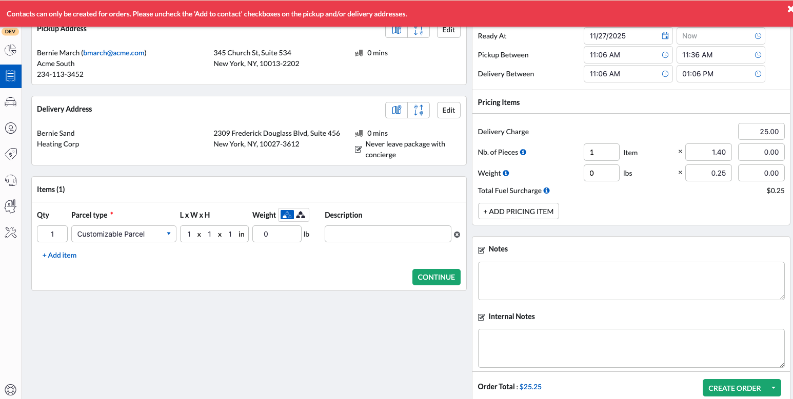Click the info icon beside Weight pricing
Viewport: 793px width, 399px height.
[x=506, y=173]
